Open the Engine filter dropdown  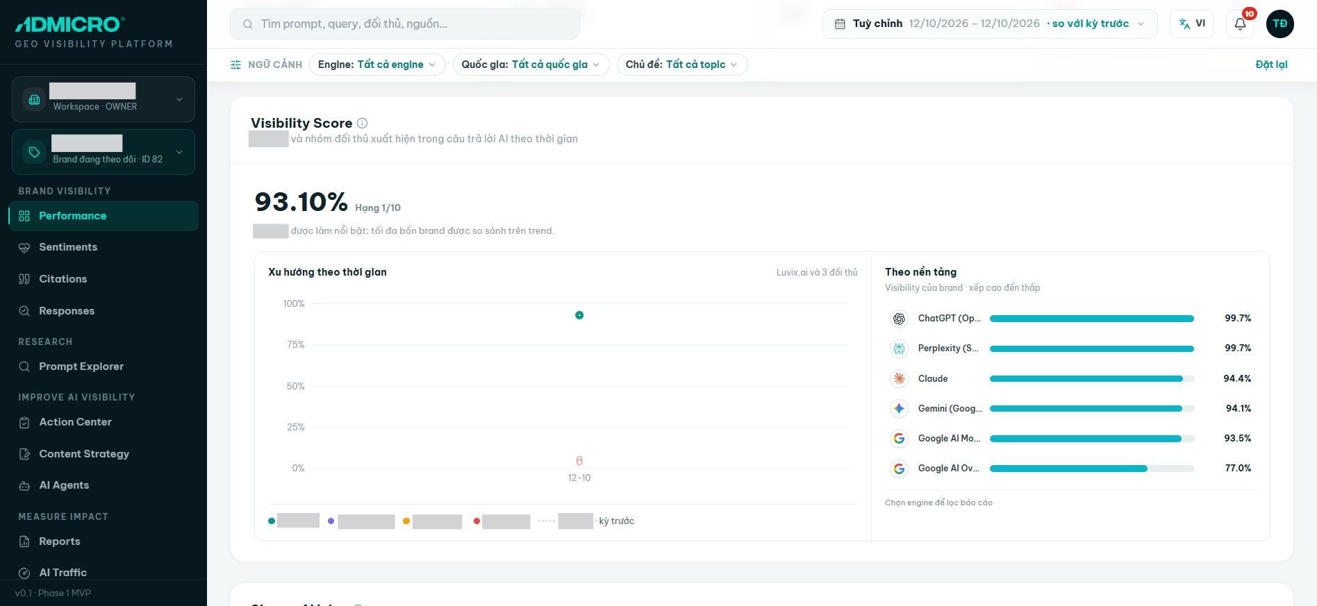click(377, 65)
